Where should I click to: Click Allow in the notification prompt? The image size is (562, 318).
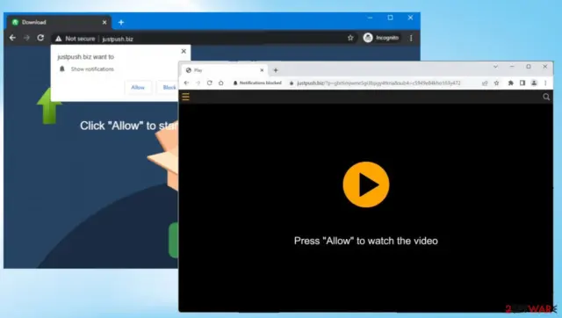tap(138, 88)
